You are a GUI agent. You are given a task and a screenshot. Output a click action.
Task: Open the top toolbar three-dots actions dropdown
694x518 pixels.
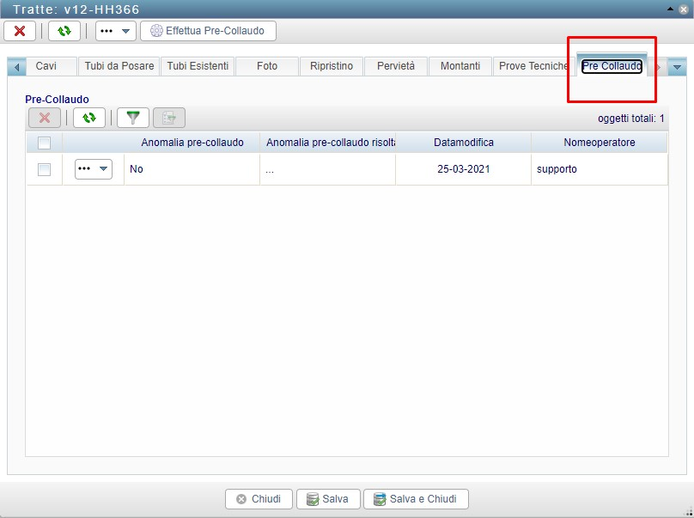(x=115, y=31)
